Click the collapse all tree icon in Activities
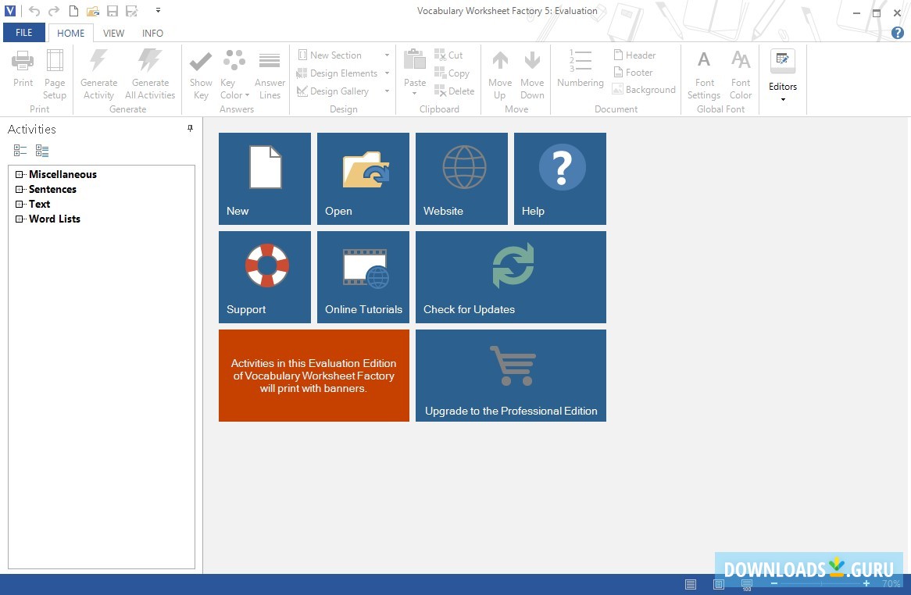 (20, 151)
